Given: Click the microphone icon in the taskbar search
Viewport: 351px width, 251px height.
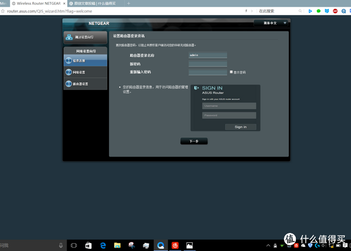Looking at the screenshot, I should [x=61, y=245].
